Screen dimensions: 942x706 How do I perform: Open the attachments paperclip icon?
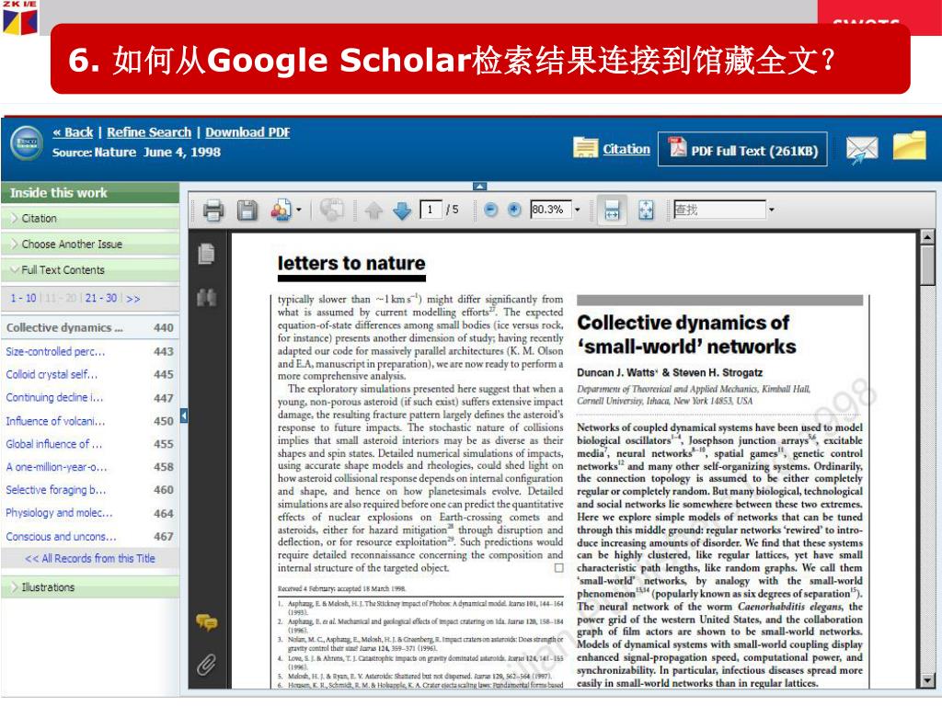(206, 665)
